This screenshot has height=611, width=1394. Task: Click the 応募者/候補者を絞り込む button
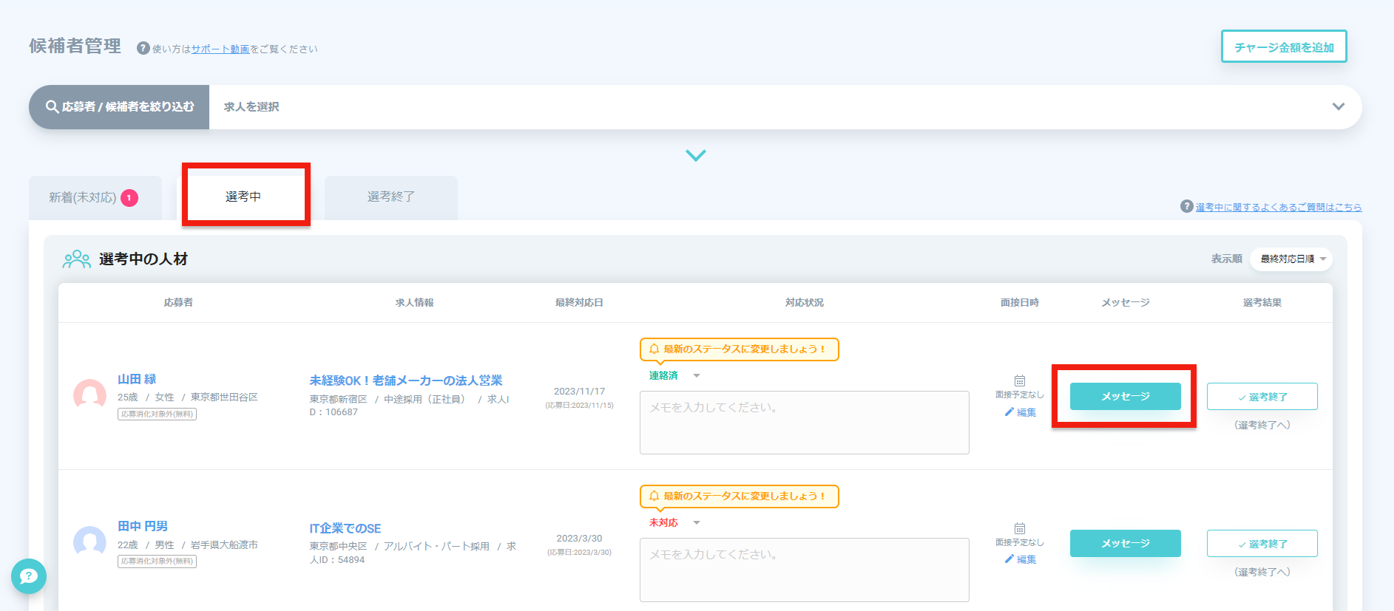119,107
